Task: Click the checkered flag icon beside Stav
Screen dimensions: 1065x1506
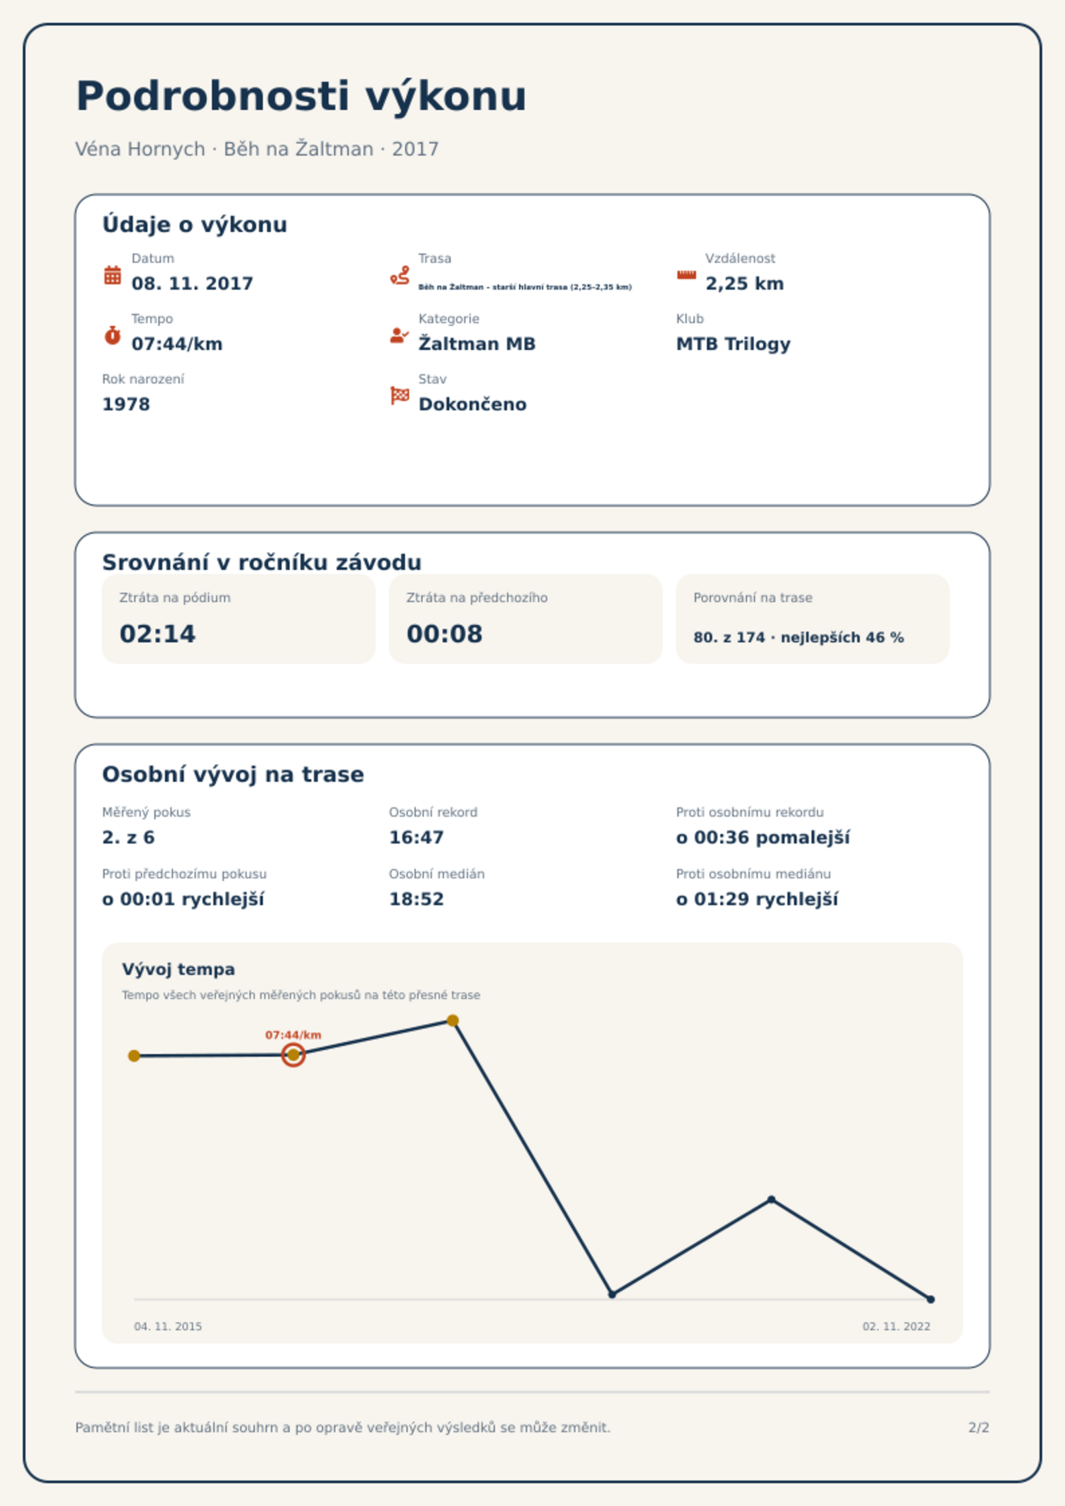Action: coord(400,396)
